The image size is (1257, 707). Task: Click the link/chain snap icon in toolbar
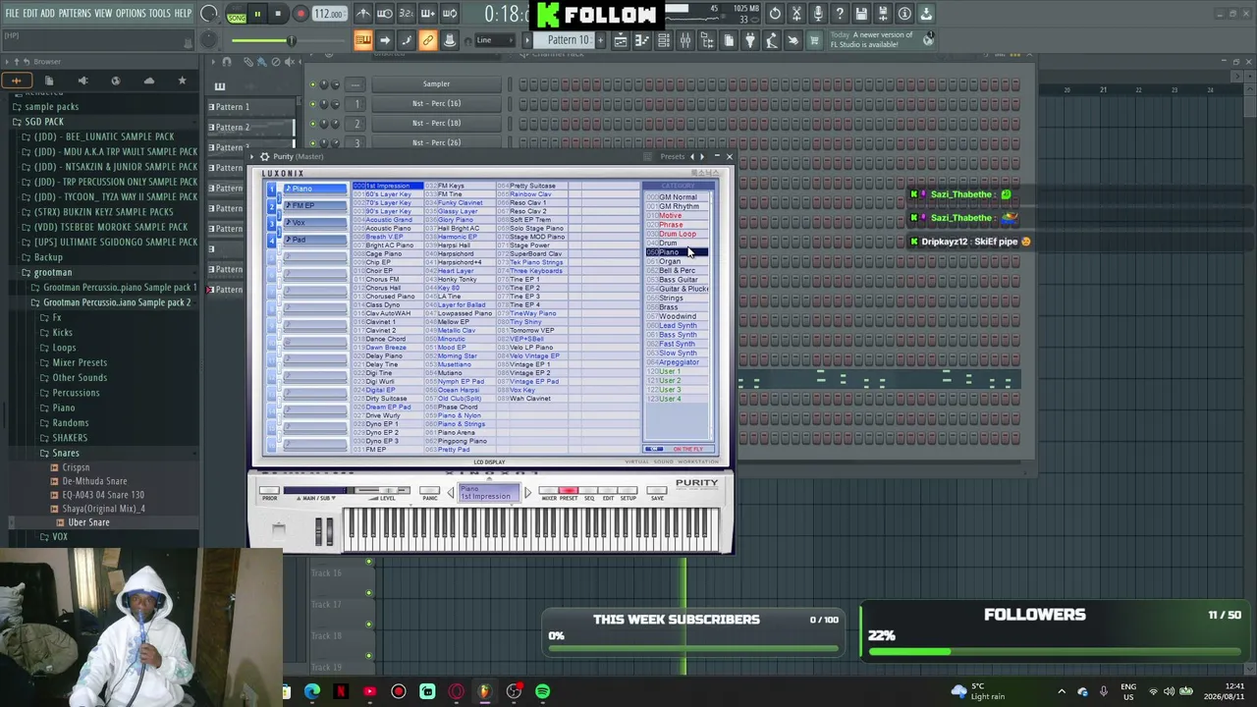pos(427,40)
